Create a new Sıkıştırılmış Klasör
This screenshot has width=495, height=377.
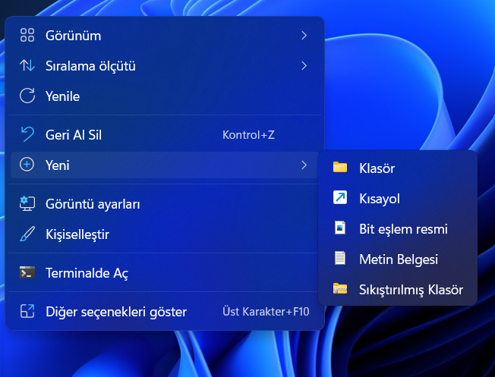coord(398,289)
